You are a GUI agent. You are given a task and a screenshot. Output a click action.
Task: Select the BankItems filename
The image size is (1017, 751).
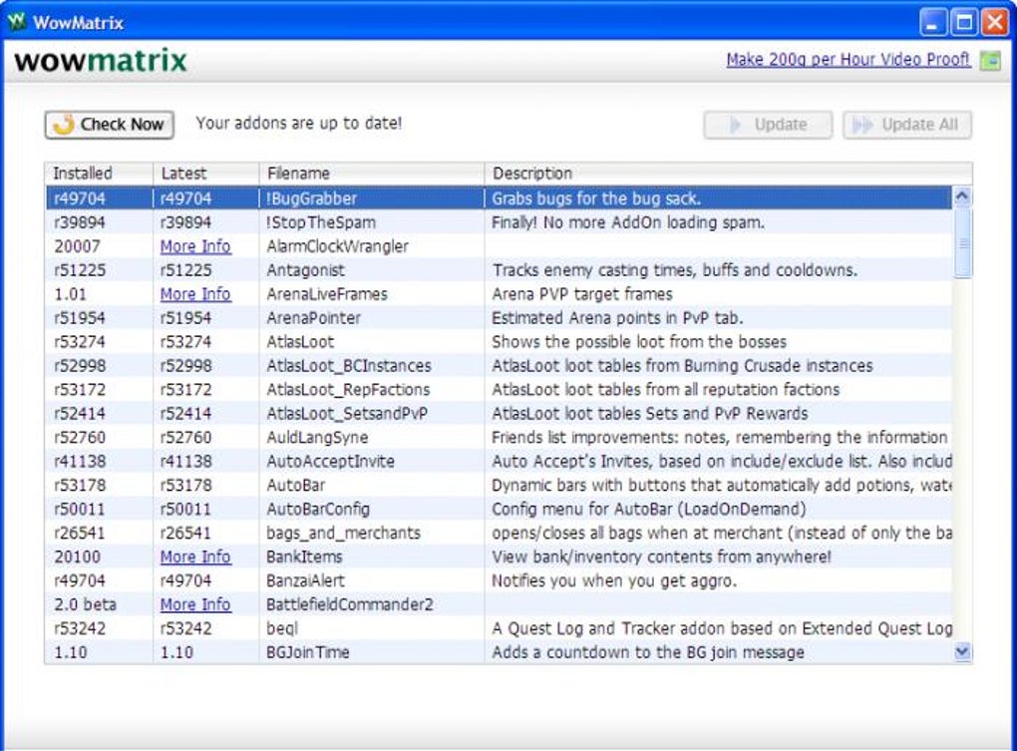pos(304,558)
